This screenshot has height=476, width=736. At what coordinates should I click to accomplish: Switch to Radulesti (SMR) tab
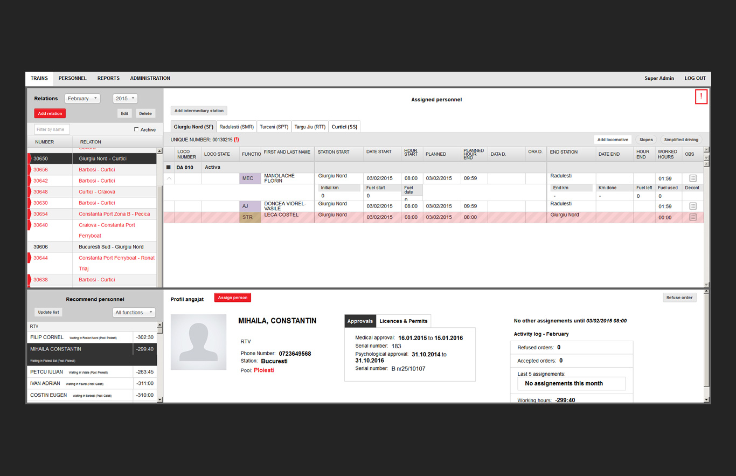point(237,127)
